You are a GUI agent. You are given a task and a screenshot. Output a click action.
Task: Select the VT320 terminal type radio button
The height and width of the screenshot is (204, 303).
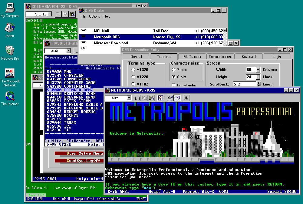tap(133, 70)
